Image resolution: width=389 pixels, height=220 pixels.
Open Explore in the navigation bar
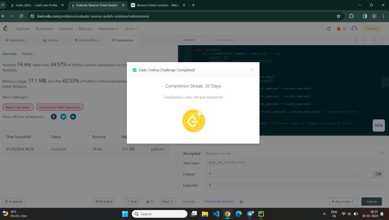23,29
